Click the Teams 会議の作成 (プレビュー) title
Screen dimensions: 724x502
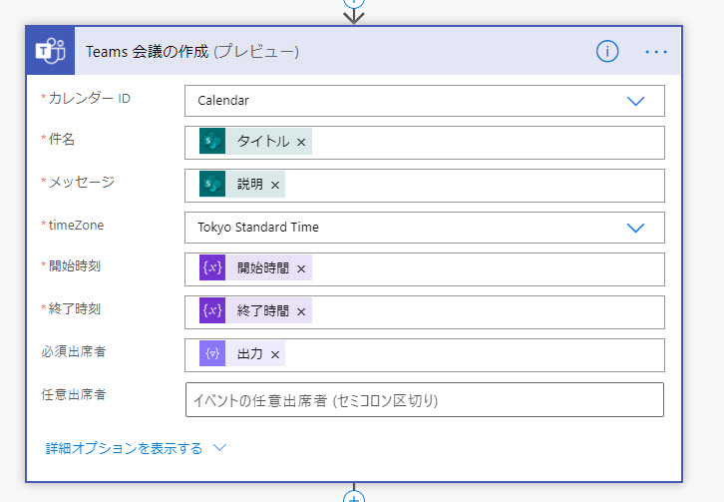[x=192, y=51]
